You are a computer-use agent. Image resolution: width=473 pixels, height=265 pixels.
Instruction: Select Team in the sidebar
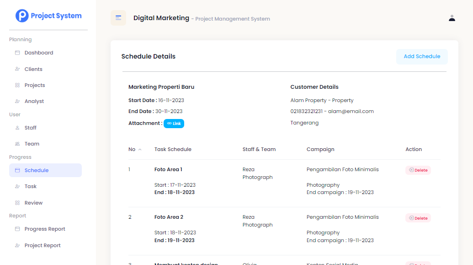click(45, 144)
